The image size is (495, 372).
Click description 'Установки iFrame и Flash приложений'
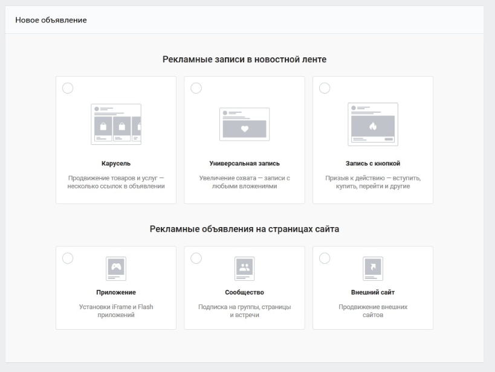pos(116,311)
